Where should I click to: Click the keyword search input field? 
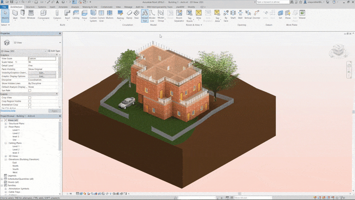273,2
